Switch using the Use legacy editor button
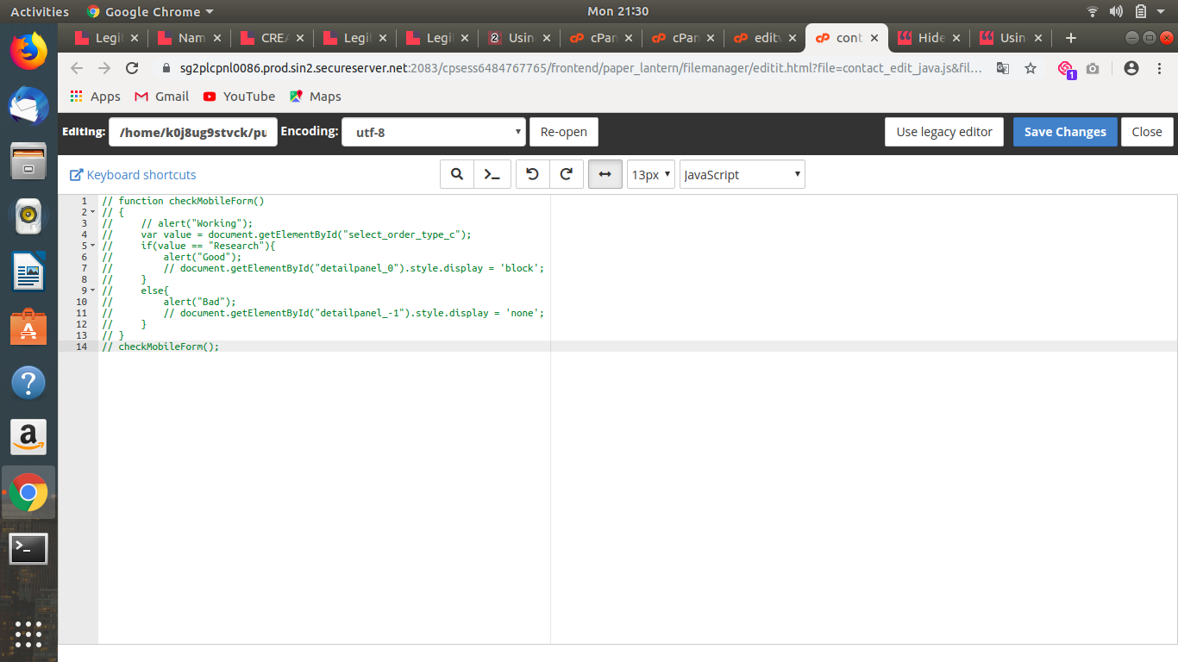This screenshot has width=1178, height=662. coord(944,132)
